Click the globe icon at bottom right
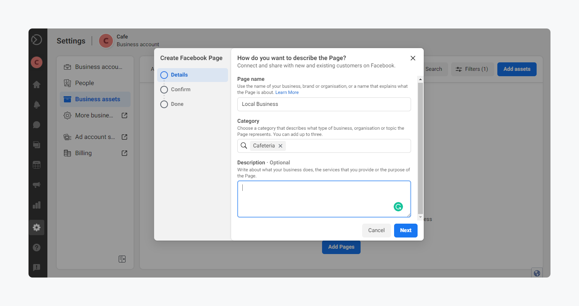The width and height of the screenshot is (579, 306). coord(537,273)
